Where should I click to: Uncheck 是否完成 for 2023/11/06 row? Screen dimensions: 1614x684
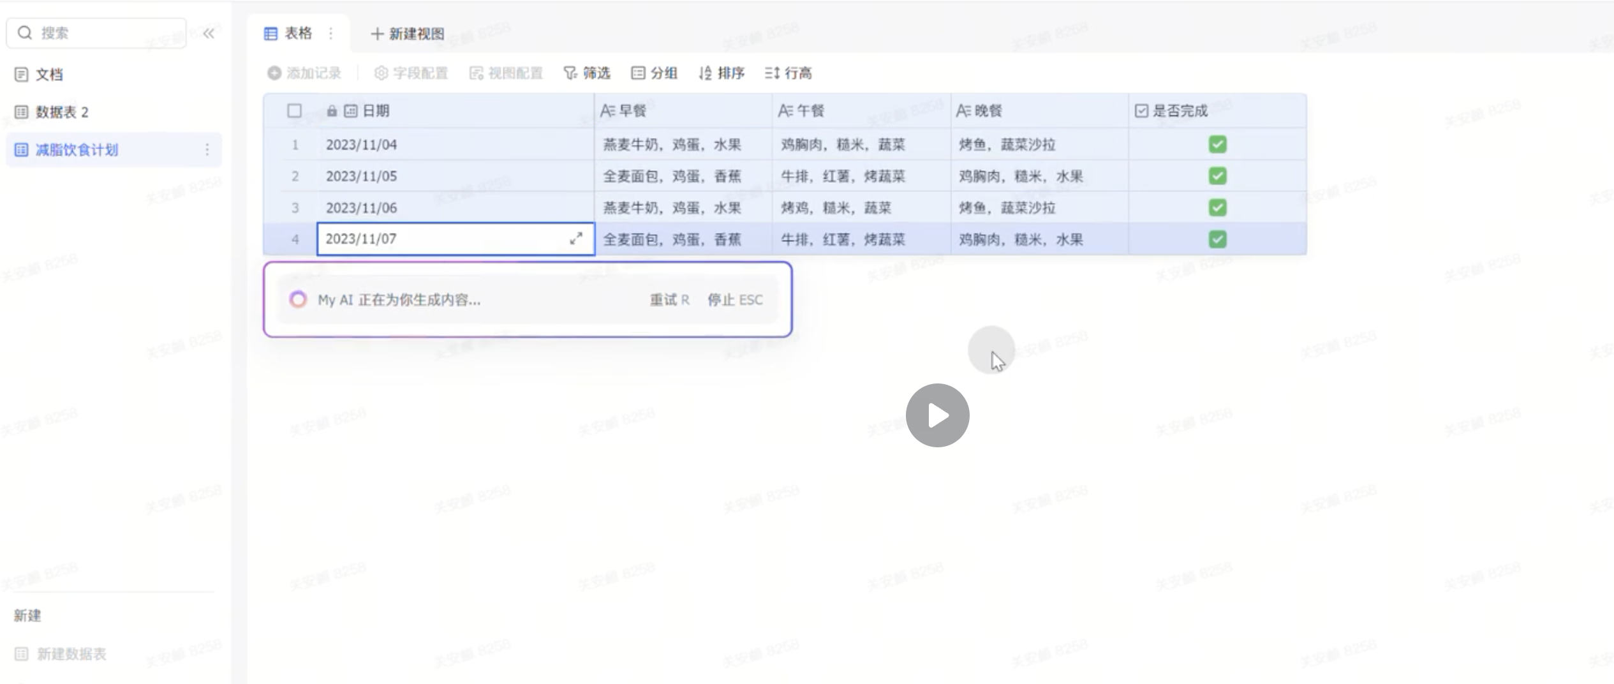click(x=1217, y=207)
